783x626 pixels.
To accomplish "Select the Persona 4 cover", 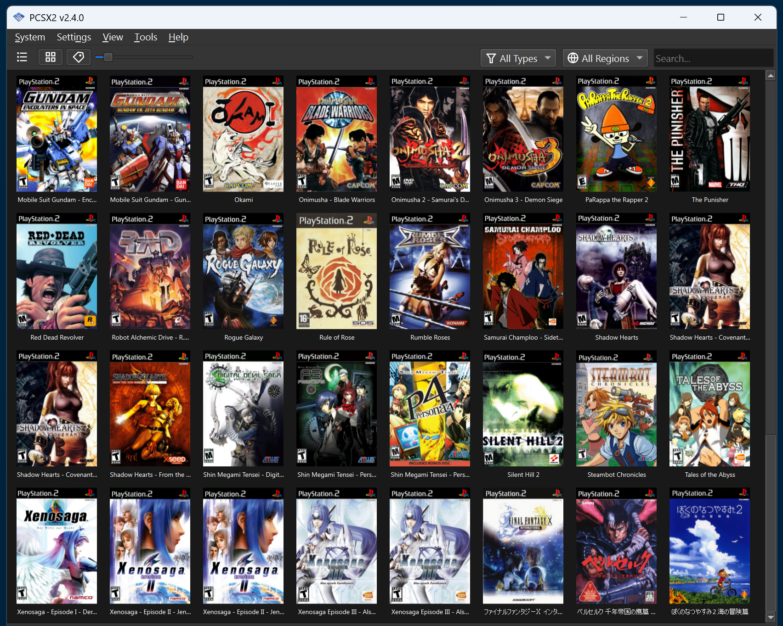I will pos(430,408).
